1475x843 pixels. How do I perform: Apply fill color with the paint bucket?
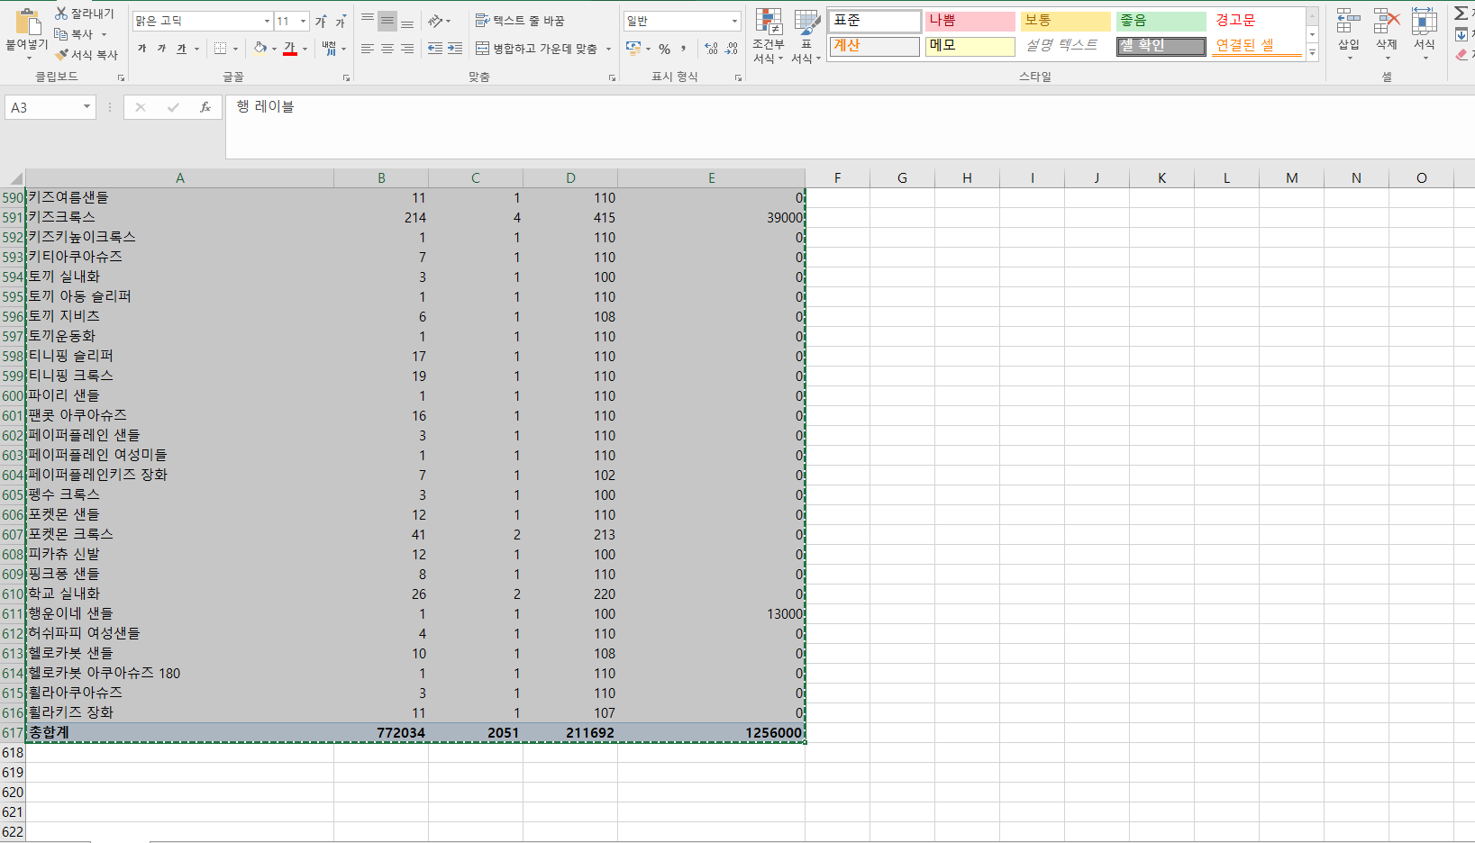click(x=260, y=48)
